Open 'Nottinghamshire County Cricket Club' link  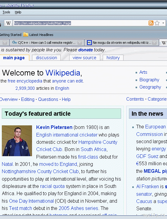pyautogui.click(x=40, y=172)
